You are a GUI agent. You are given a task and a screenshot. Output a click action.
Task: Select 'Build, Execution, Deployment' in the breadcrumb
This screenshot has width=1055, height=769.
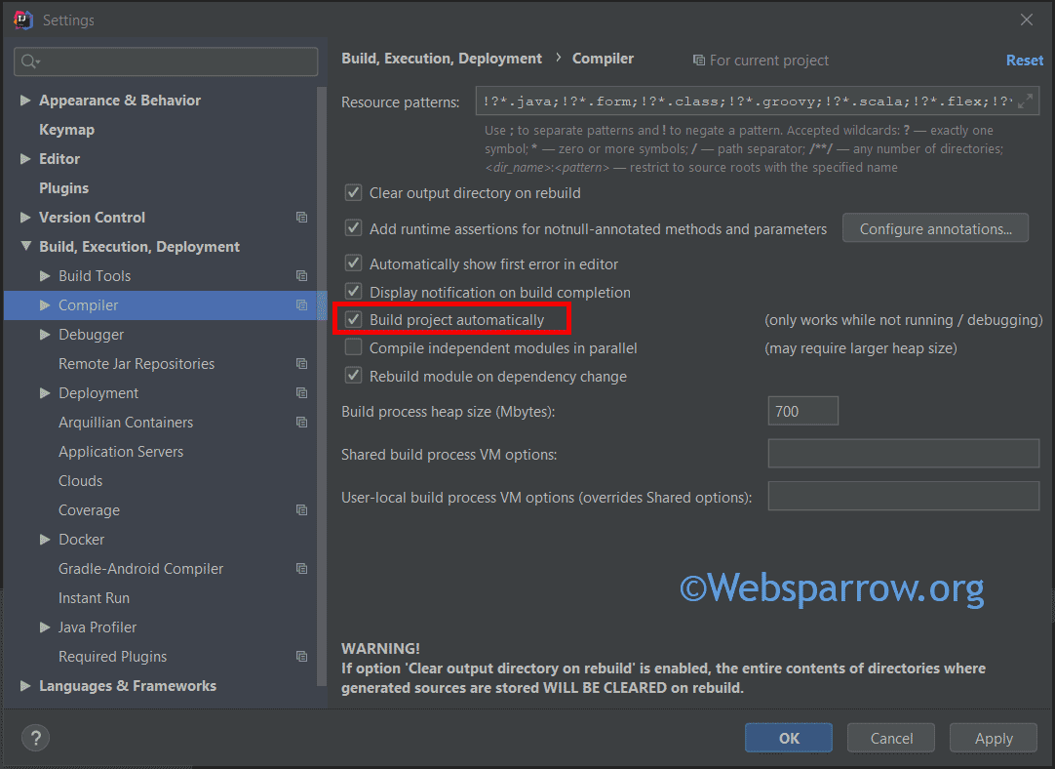[441, 58]
